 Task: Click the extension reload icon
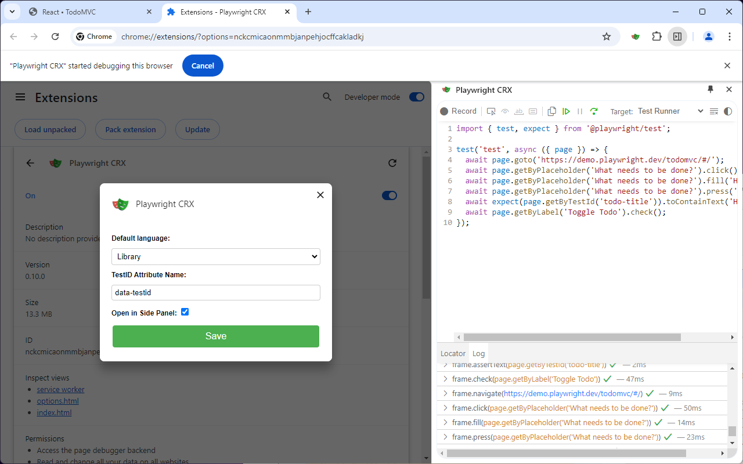[392, 164]
